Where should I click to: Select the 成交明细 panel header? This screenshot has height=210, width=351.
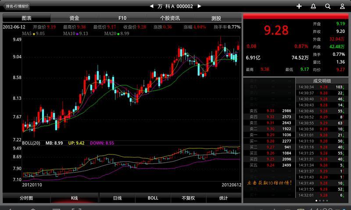(x=322, y=81)
